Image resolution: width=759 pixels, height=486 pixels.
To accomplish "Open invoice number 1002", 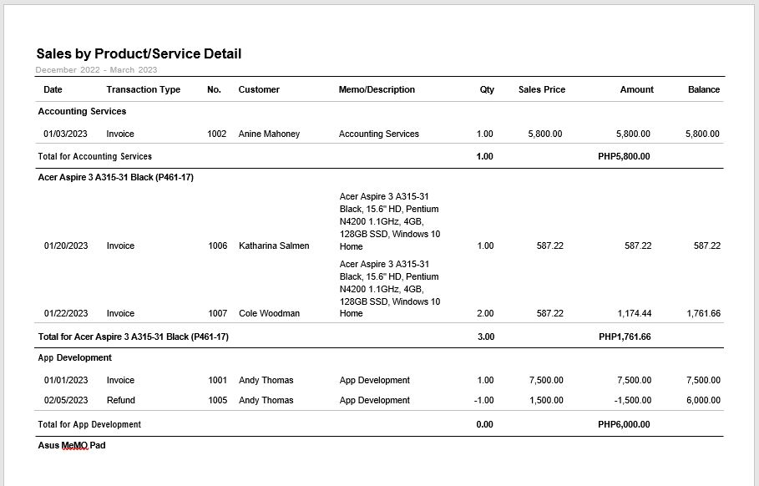I will (217, 134).
